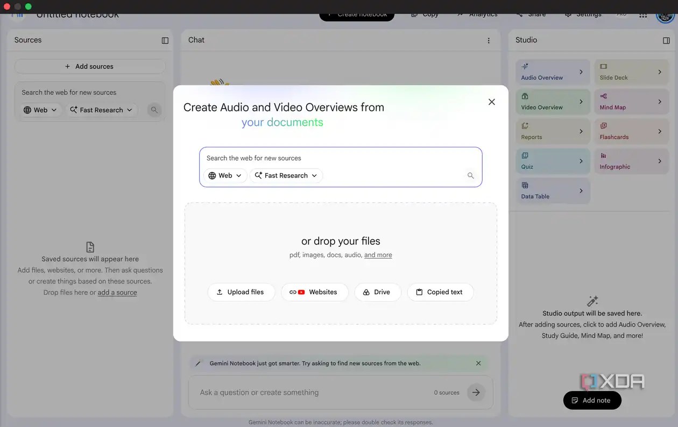678x427 pixels.
Task: Click the Add note button
Action: [592, 400]
